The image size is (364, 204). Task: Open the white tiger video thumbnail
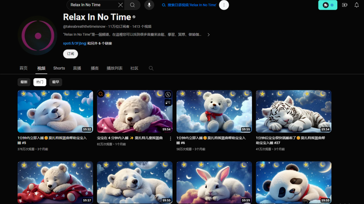tap(293, 111)
